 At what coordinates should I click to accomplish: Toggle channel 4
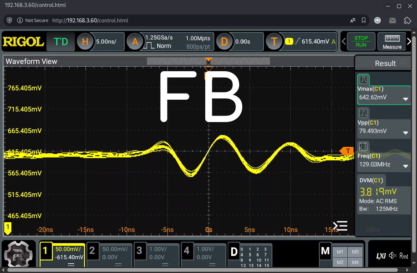[187, 251]
